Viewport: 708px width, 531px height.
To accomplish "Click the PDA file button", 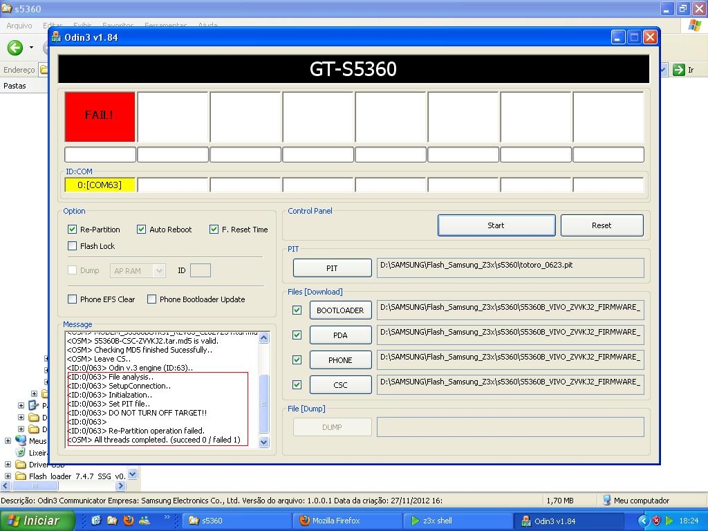I will pyautogui.click(x=340, y=335).
